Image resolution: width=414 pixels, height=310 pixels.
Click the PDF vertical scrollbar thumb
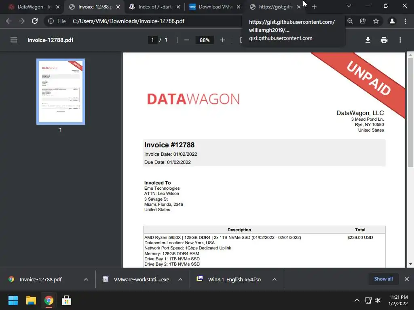(410, 112)
